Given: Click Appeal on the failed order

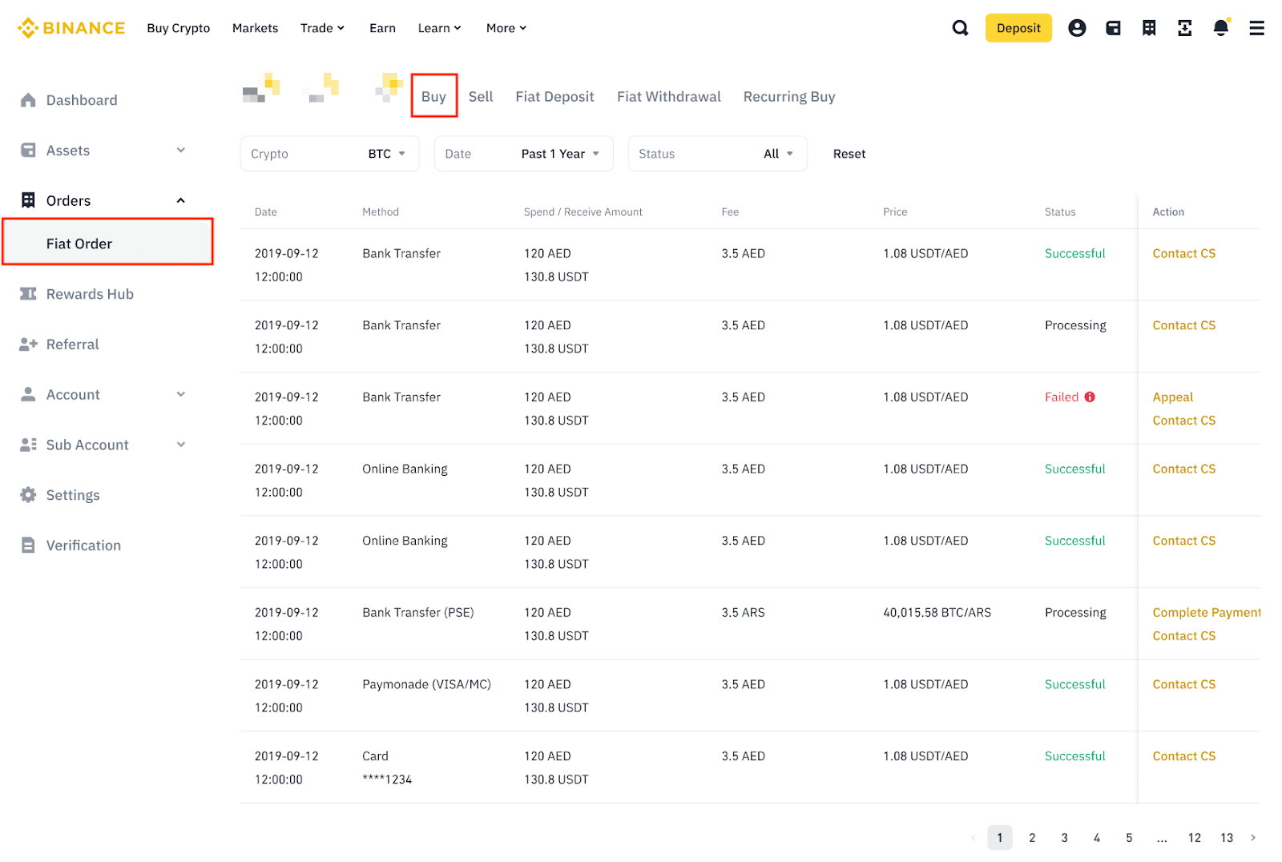Looking at the screenshot, I should pos(1171,396).
